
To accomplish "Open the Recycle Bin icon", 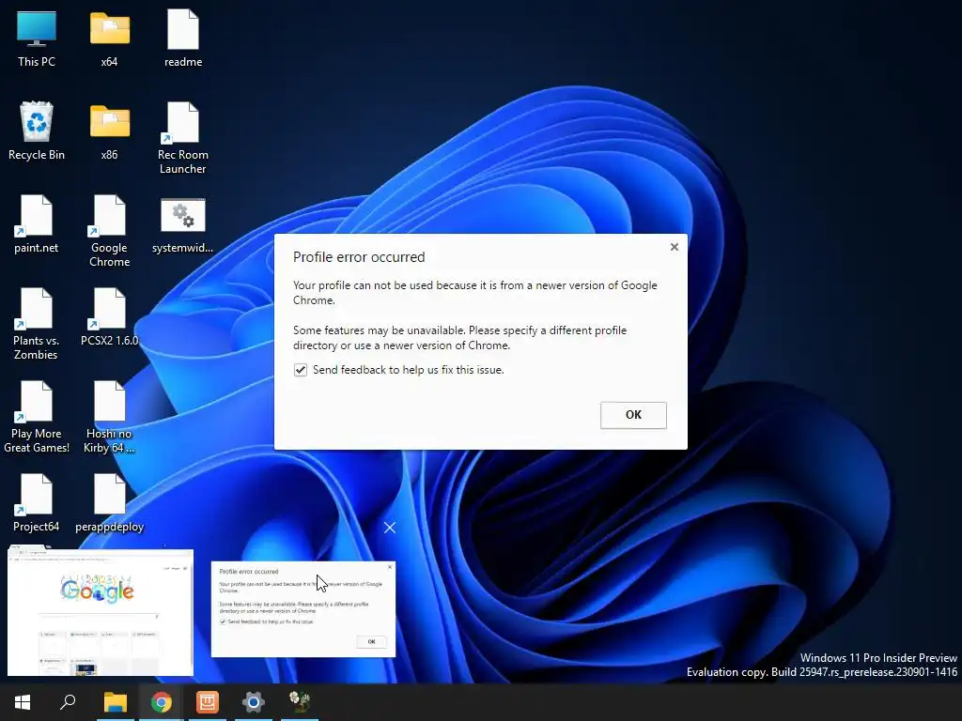I will [37, 130].
